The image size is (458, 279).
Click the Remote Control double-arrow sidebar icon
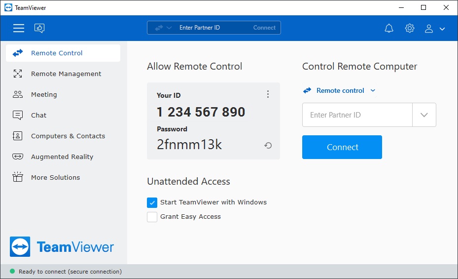pyautogui.click(x=18, y=53)
